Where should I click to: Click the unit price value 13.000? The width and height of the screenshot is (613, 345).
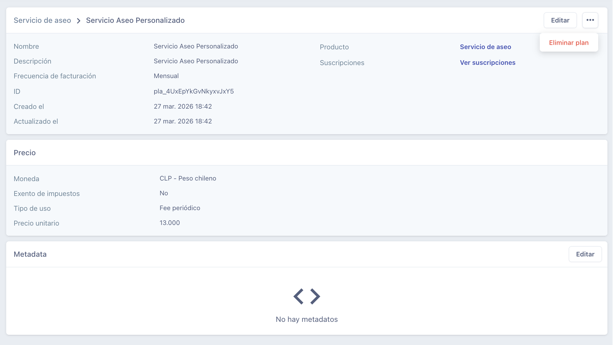pos(170,223)
